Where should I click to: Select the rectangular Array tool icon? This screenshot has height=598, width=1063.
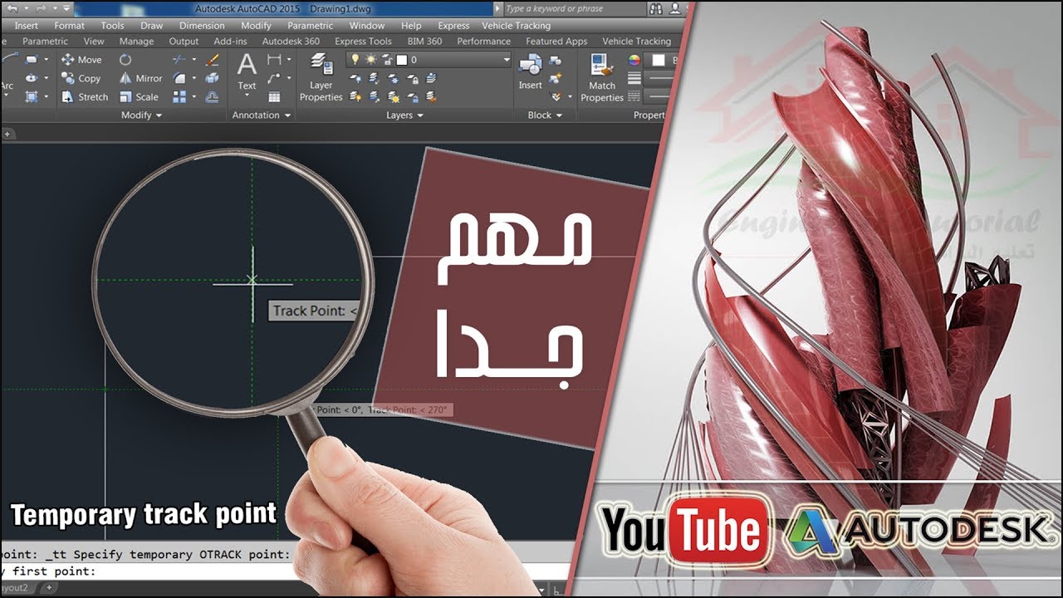click(179, 97)
